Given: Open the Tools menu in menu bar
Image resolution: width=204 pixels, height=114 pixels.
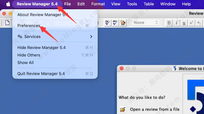Looking at the screenshot, I should [132, 4].
